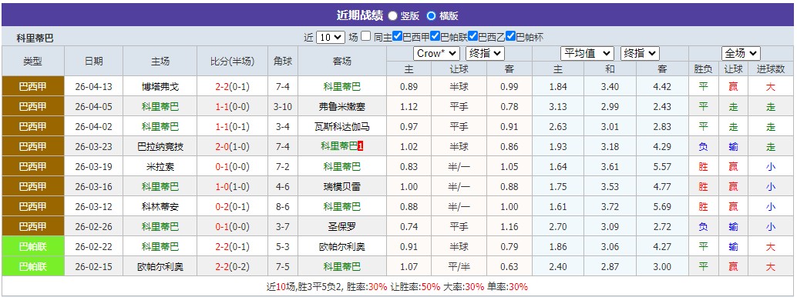Click the 巴西甲 league tag for 26-04-13
Viewport: 797px width, 297px height.
click(33, 87)
